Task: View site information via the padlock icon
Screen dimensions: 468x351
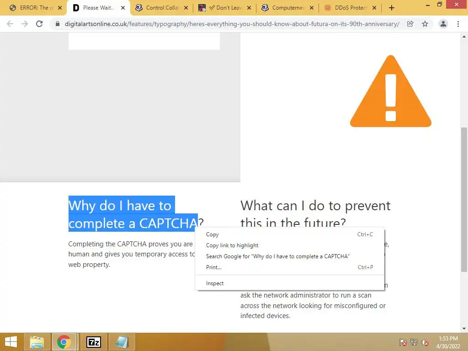Action: pyautogui.click(x=58, y=24)
